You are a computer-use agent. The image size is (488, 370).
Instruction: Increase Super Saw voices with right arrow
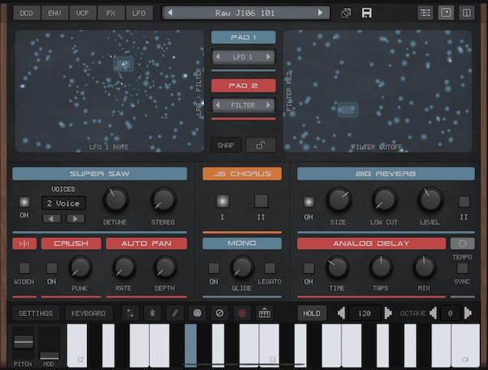tap(76, 219)
